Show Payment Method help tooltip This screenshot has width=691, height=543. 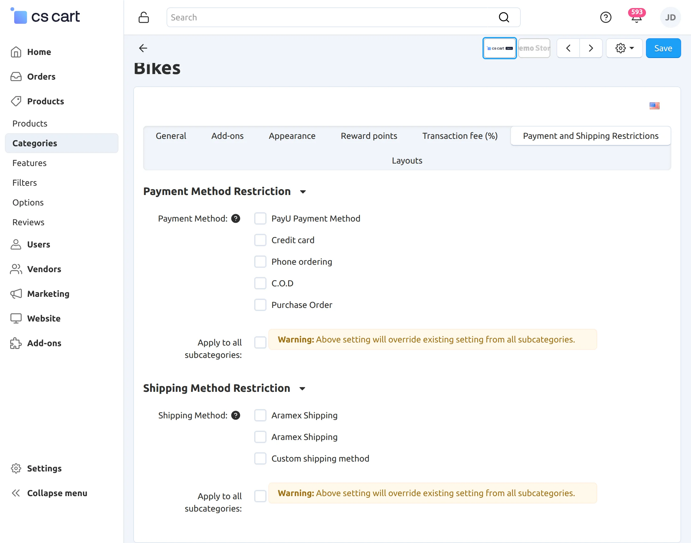pyautogui.click(x=235, y=218)
